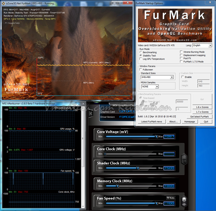Click hardware monitor vertical scrollbar thumb
The width and height of the screenshot is (216, 211).
(83, 138)
